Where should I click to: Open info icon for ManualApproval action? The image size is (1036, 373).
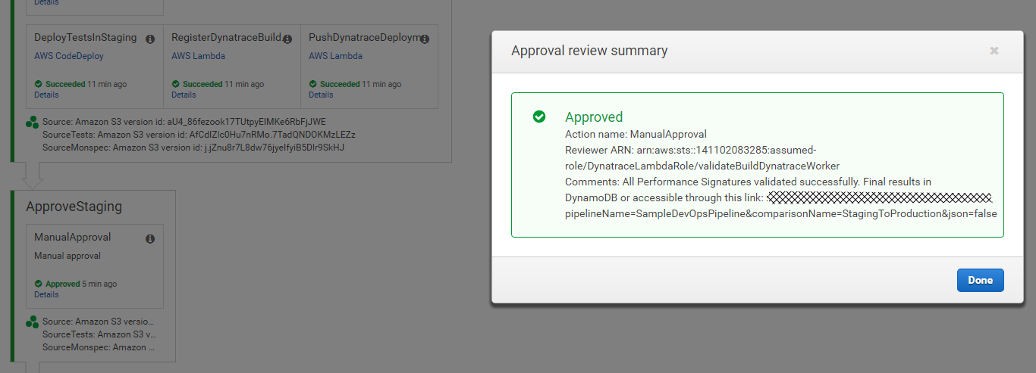click(150, 238)
